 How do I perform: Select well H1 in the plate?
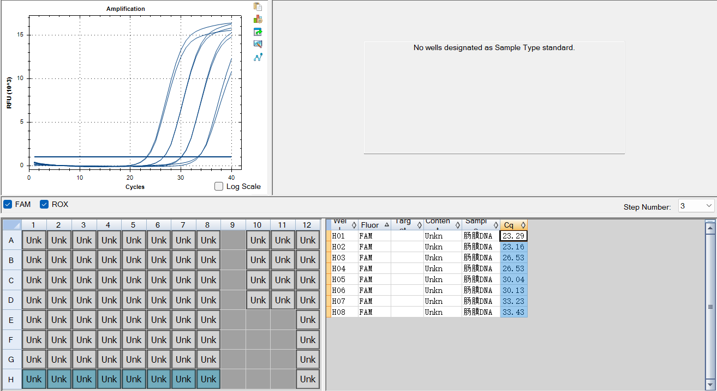[34, 379]
